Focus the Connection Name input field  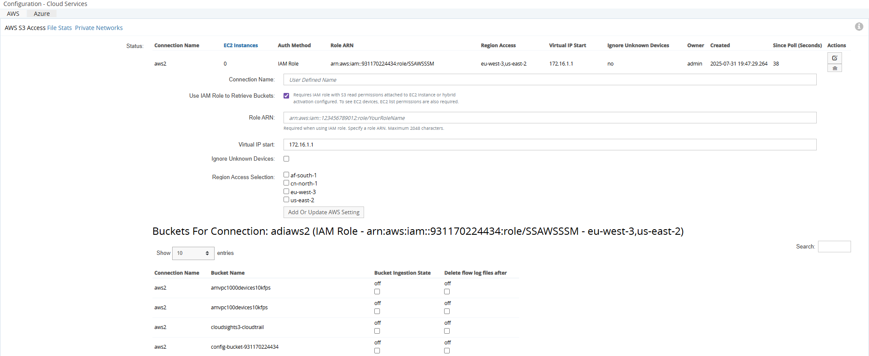pos(550,80)
